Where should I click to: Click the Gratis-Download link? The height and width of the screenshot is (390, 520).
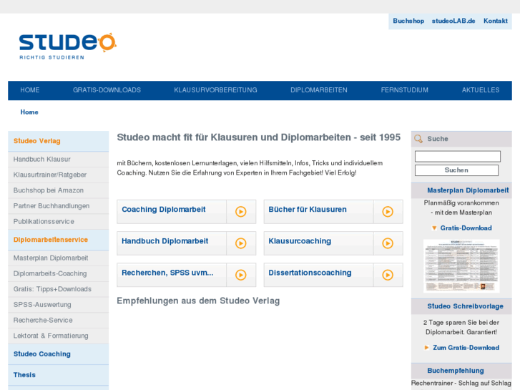click(x=466, y=228)
